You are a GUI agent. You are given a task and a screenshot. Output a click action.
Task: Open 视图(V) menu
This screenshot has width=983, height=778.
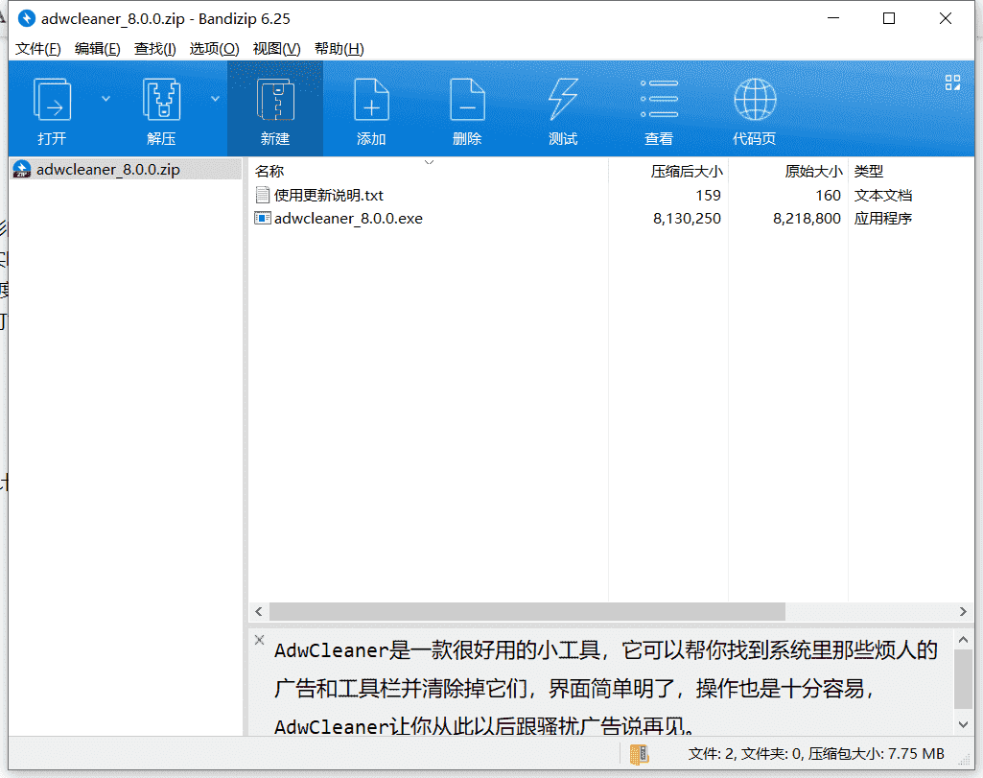(x=276, y=49)
